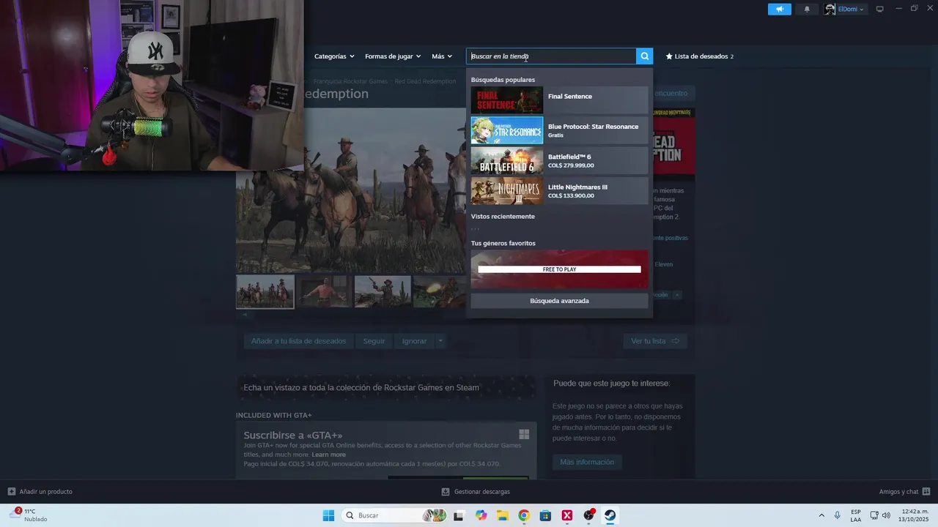This screenshot has height=527, width=938.
Task: Open Task View on the taskbar
Action: pos(459,515)
